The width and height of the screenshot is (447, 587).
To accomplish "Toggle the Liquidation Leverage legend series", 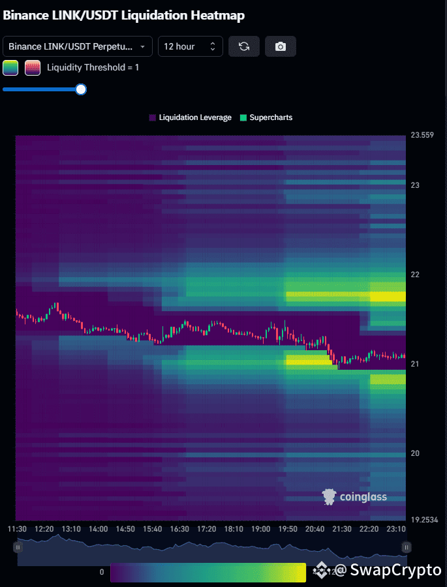I will 191,117.
